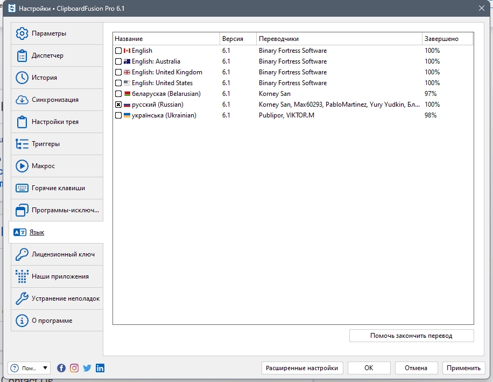Screen dimensions: 493x382
Task: Select the 97% completion cell
Action: click(431, 94)
